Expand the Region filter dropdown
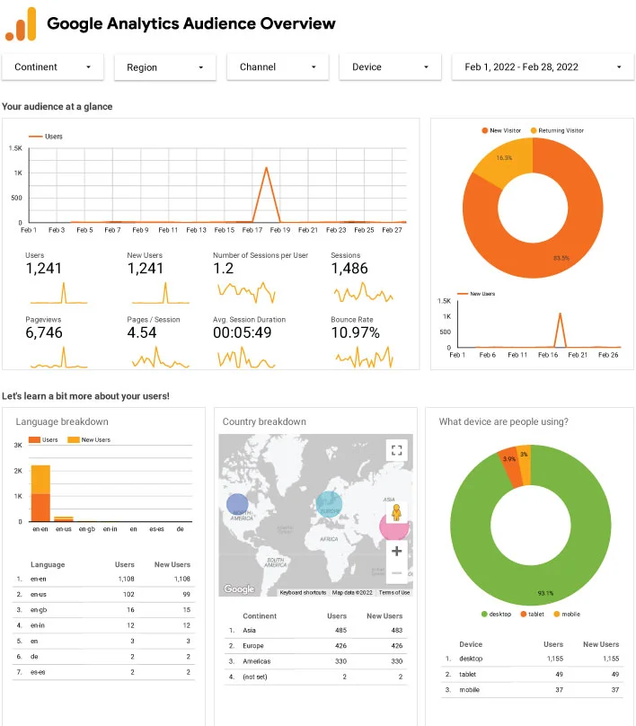The image size is (636, 726). (x=165, y=67)
